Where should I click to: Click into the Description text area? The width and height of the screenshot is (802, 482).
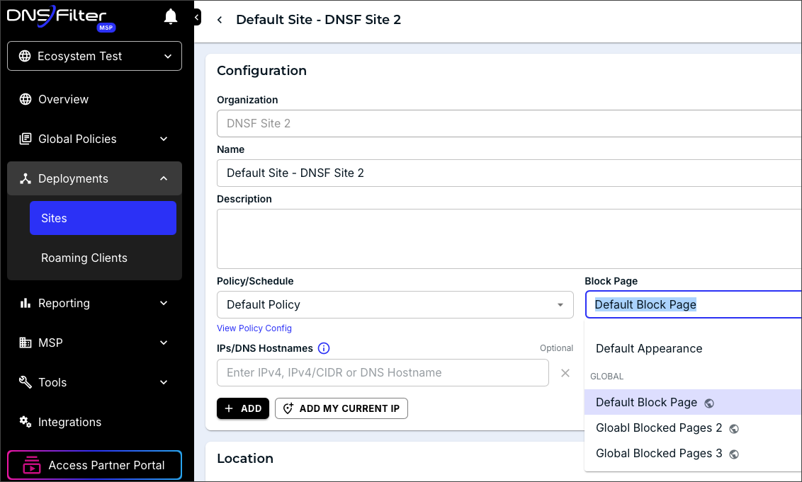click(x=509, y=239)
